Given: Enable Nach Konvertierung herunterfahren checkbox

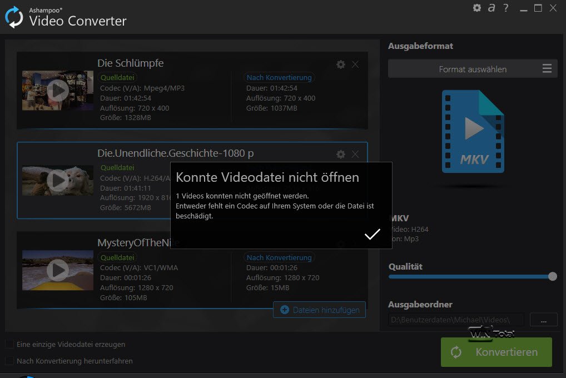Looking at the screenshot, I should [9, 361].
